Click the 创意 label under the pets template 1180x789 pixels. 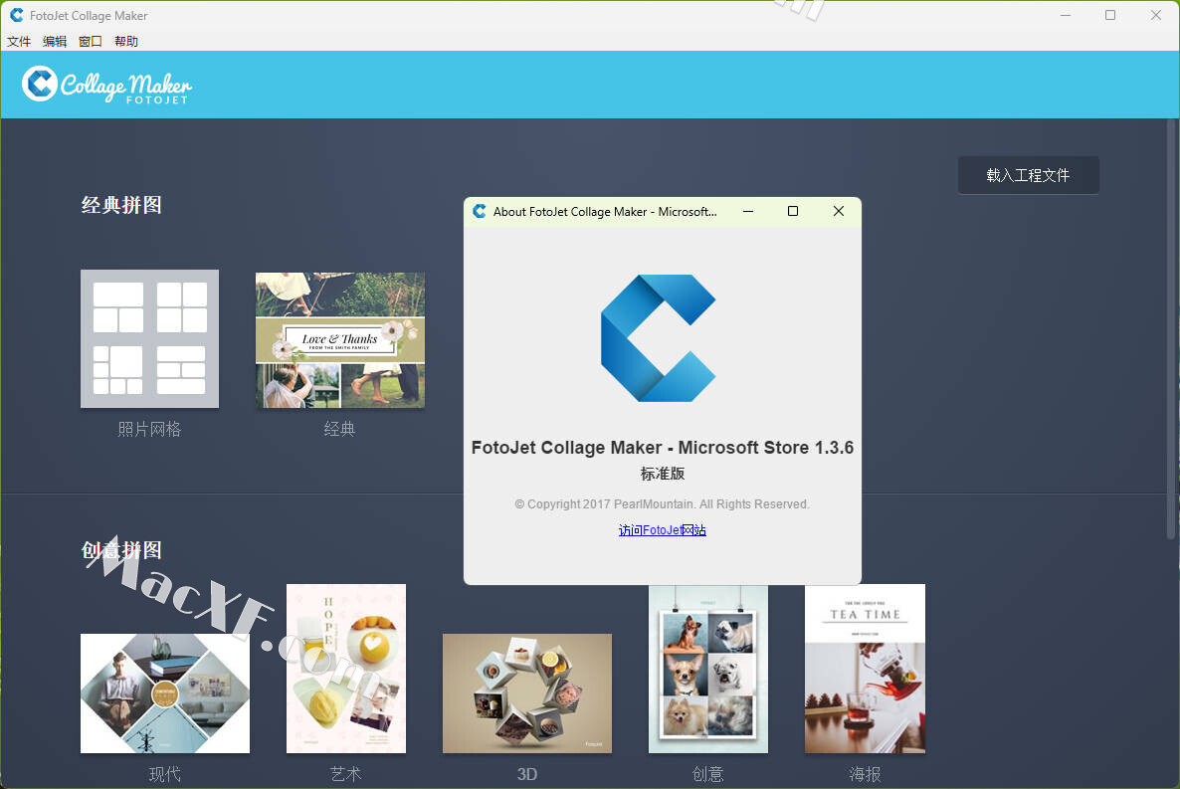point(708,774)
